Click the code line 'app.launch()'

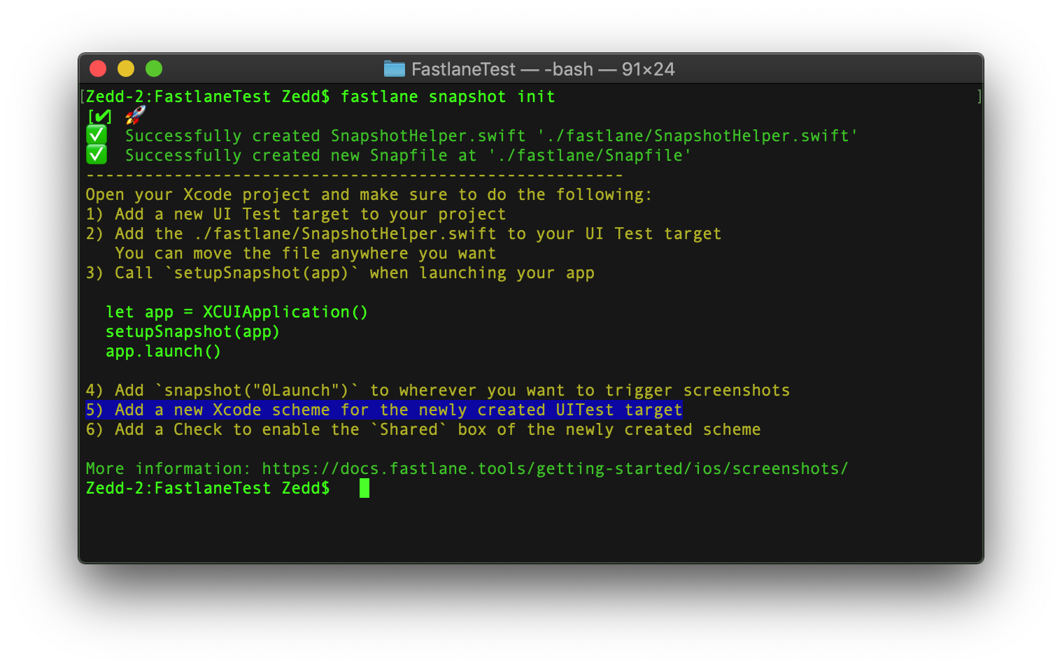click(163, 351)
